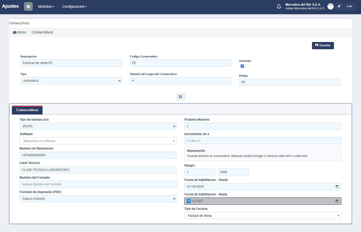Viewport: 361px width, 232px height.
Task: Click the Rango start field showing 1
Action: click(200, 172)
